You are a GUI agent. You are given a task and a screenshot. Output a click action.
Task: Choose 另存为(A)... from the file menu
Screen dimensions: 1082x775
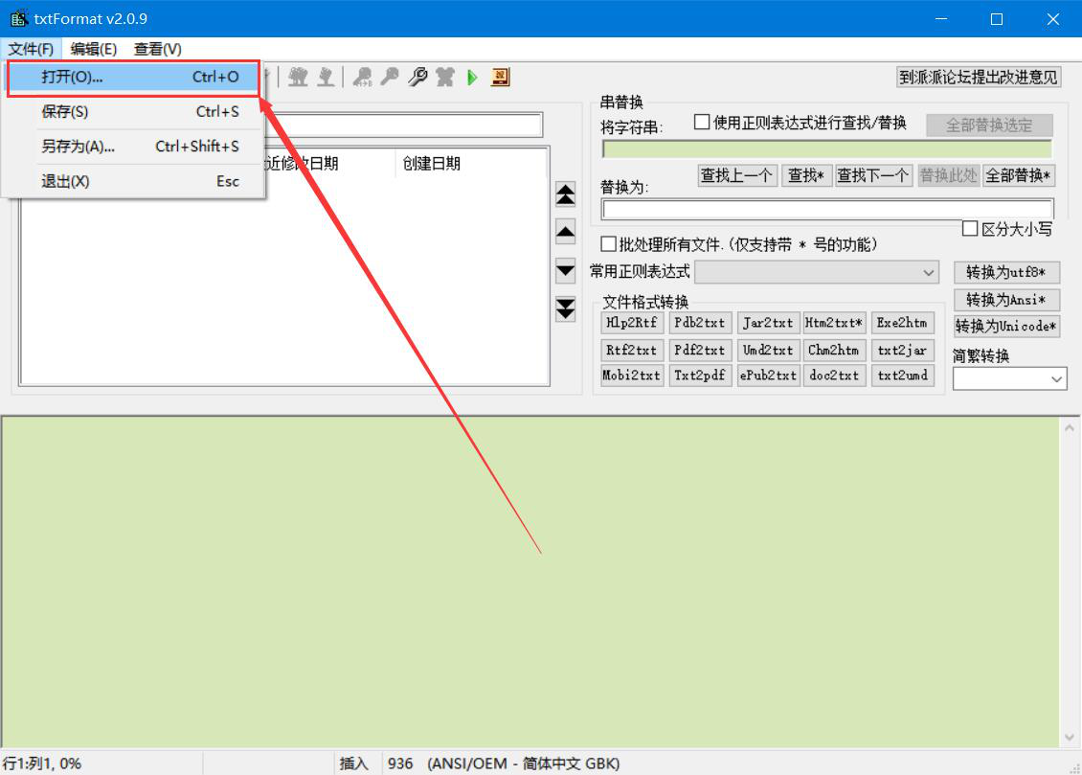(x=134, y=147)
